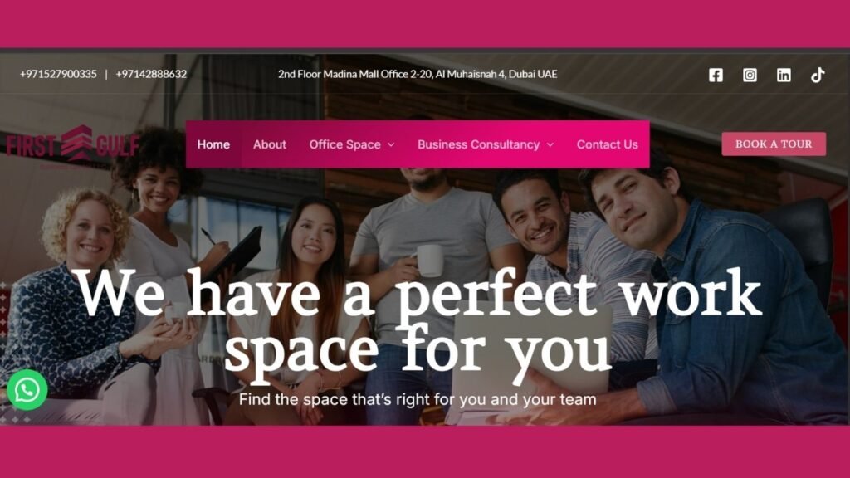This screenshot has height=478, width=850.
Task: Open the LinkedIn profile icon
Action: 784,75
